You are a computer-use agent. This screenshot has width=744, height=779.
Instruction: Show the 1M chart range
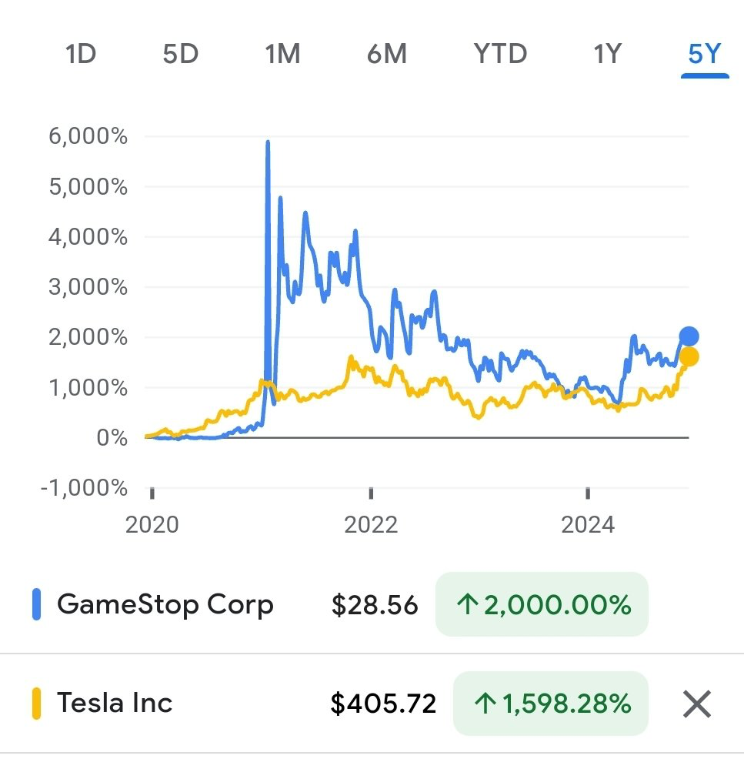click(282, 55)
